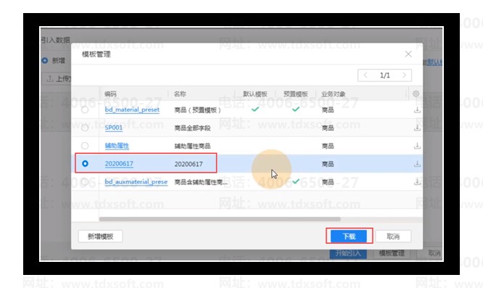Go to previous page arrow

[x=366, y=75]
